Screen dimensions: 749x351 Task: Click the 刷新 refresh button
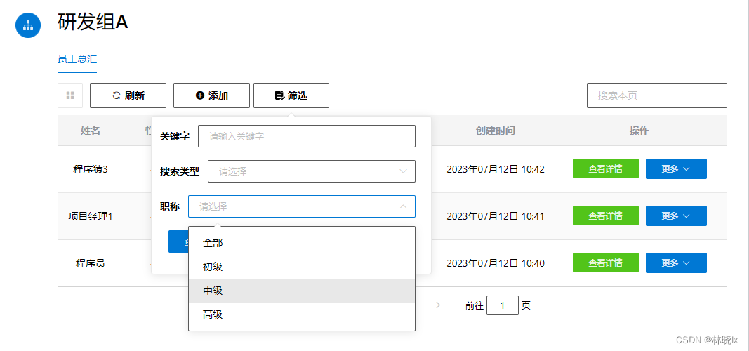128,95
